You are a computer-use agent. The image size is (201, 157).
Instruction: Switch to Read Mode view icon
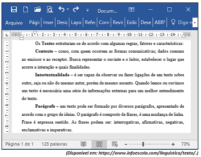click(84, 144)
